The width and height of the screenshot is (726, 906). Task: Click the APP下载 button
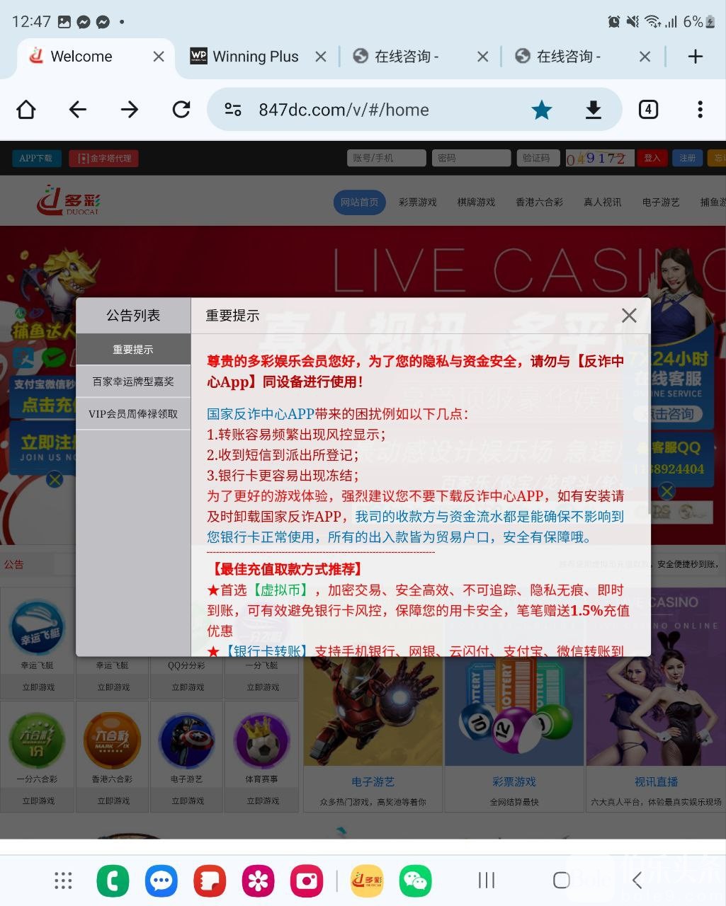pyautogui.click(x=36, y=158)
